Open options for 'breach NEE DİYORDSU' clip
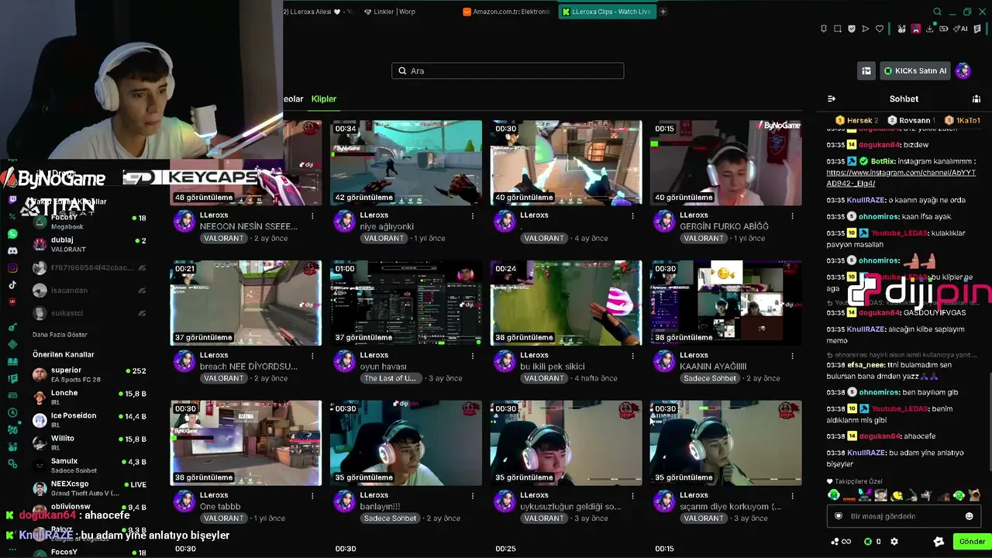992x558 pixels. 312,356
